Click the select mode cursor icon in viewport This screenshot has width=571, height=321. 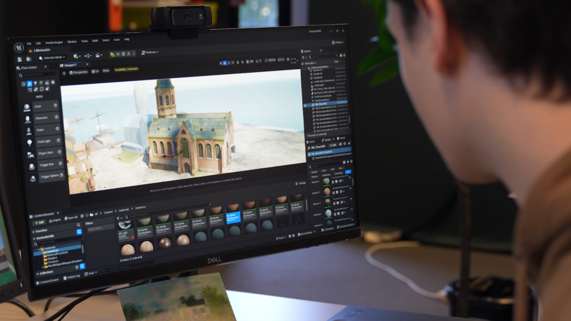(x=221, y=63)
